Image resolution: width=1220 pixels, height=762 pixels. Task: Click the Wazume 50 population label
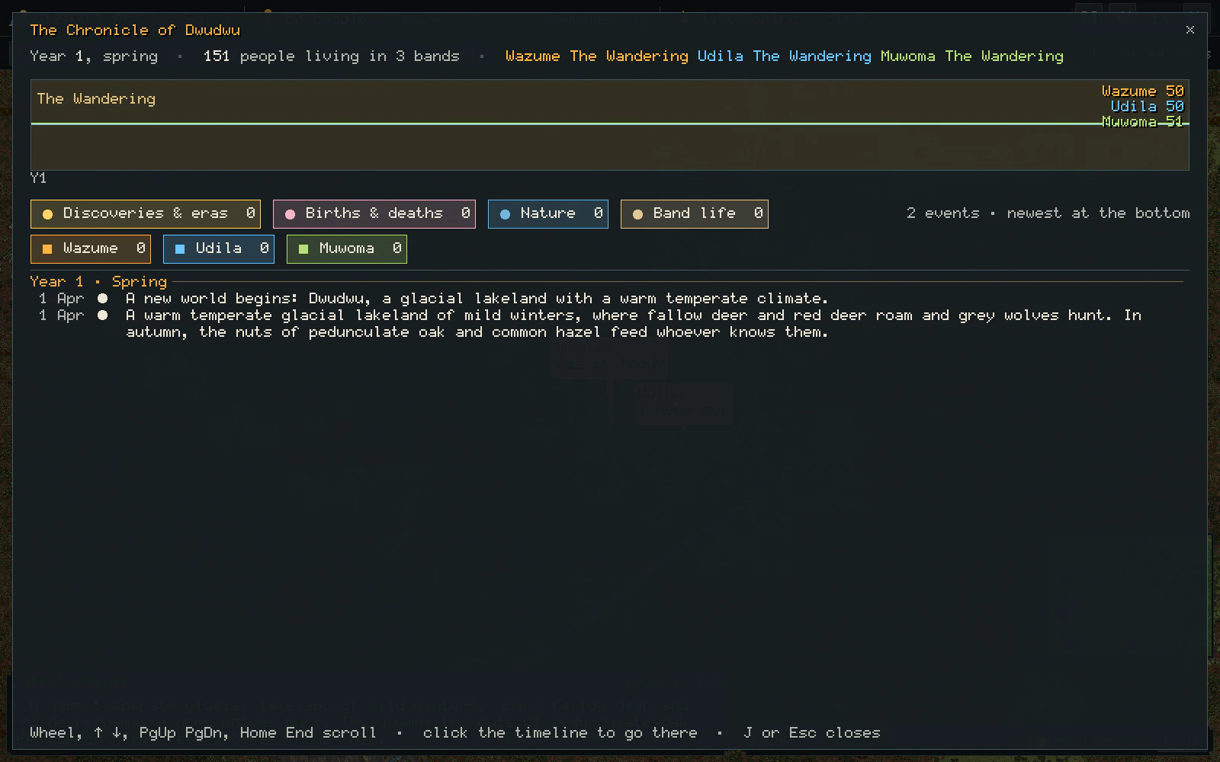[1142, 91]
